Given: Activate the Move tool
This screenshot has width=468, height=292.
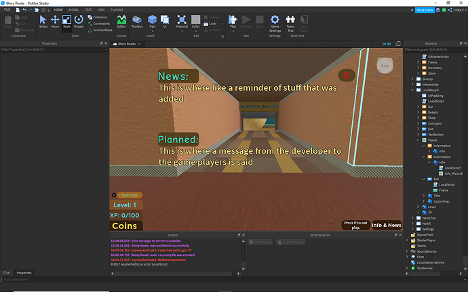Looking at the screenshot, I should click(55, 22).
